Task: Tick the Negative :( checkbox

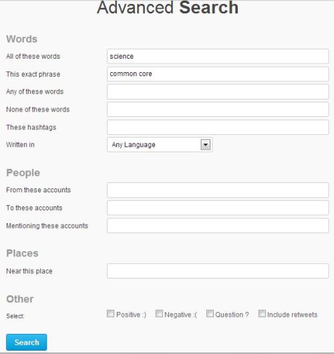Action: click(159, 313)
